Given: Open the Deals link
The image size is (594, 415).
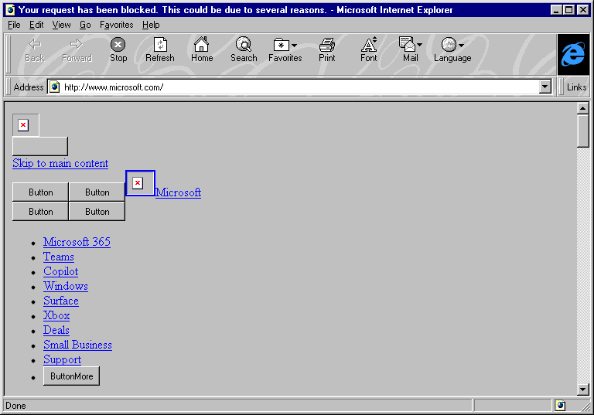Looking at the screenshot, I should click(56, 330).
